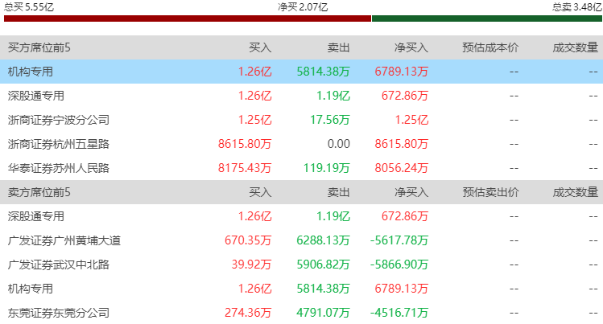
Task: Click the '-4516.71万' net buy value
Action: pyautogui.click(x=399, y=313)
